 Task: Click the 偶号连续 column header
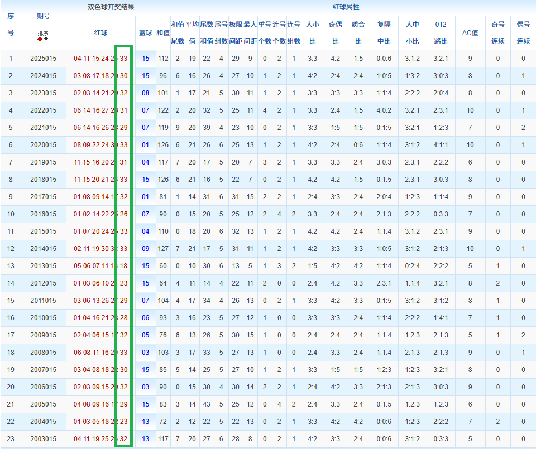point(523,33)
